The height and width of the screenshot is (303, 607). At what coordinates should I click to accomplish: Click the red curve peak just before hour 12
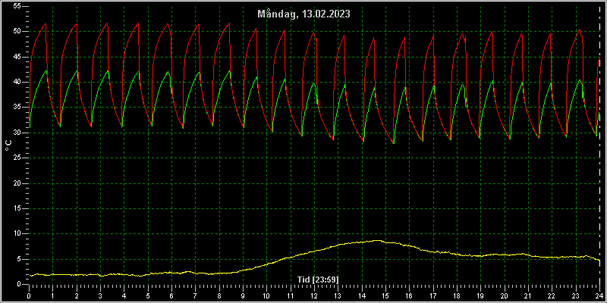[313, 33]
